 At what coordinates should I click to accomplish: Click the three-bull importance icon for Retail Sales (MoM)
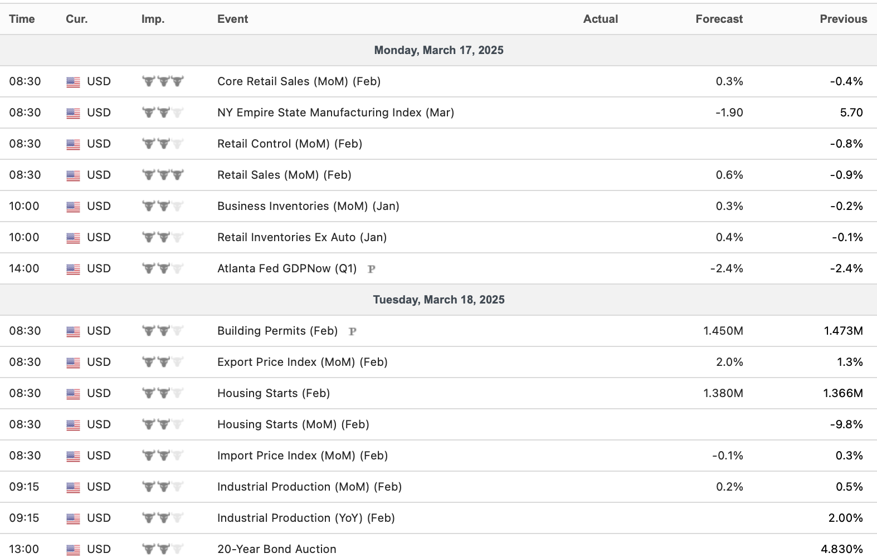pos(163,175)
